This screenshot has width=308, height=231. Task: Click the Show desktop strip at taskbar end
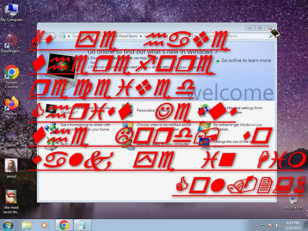coord(306,225)
